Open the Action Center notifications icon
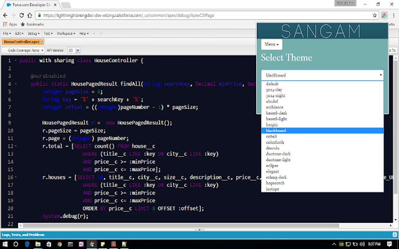The image size is (399, 249). point(389,244)
